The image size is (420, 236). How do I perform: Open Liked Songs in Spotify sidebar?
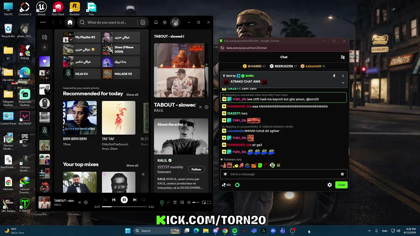coord(45,61)
